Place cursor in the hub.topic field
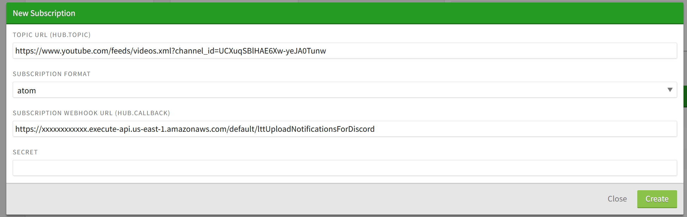The image size is (687, 217). tap(423, 51)
